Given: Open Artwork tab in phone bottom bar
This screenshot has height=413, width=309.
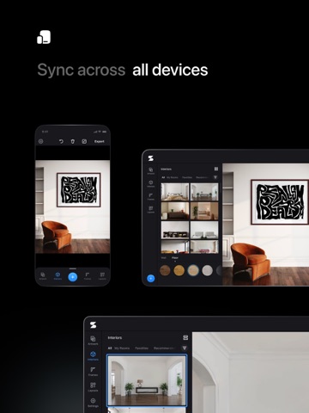Looking at the screenshot, I should (x=43, y=276).
